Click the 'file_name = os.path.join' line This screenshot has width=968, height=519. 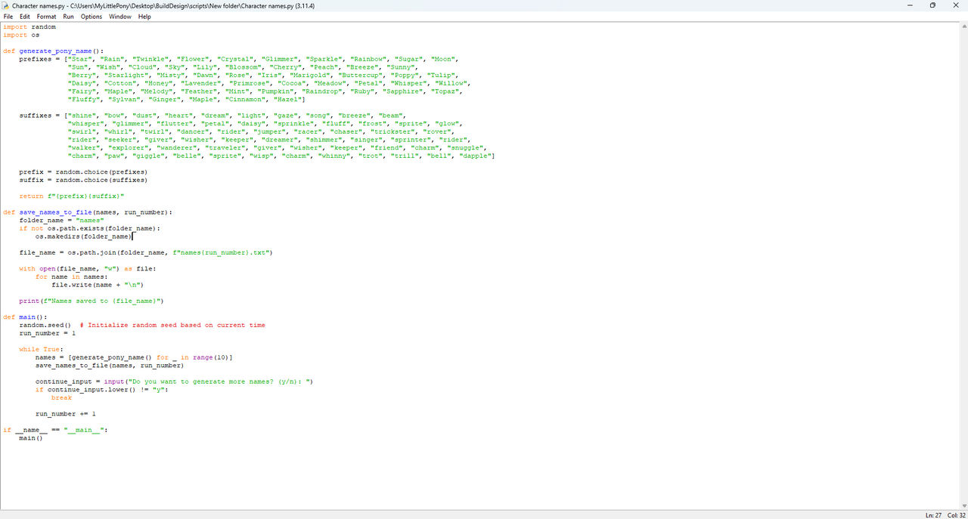click(x=146, y=252)
